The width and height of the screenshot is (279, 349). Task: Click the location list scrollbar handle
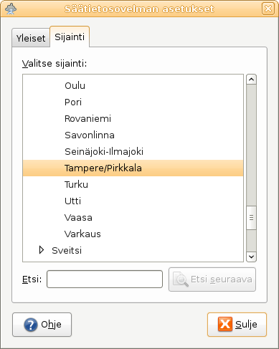tap(251, 218)
